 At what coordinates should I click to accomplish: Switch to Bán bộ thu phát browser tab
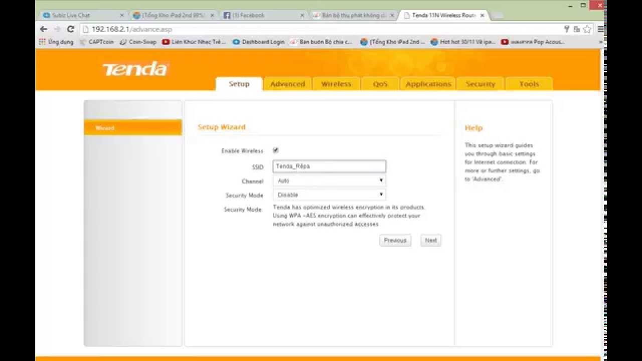[354, 16]
